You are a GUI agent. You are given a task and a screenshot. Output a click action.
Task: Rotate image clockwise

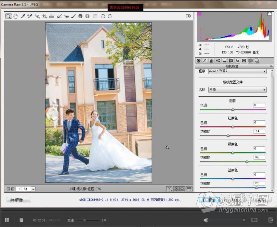(x=110, y=16)
